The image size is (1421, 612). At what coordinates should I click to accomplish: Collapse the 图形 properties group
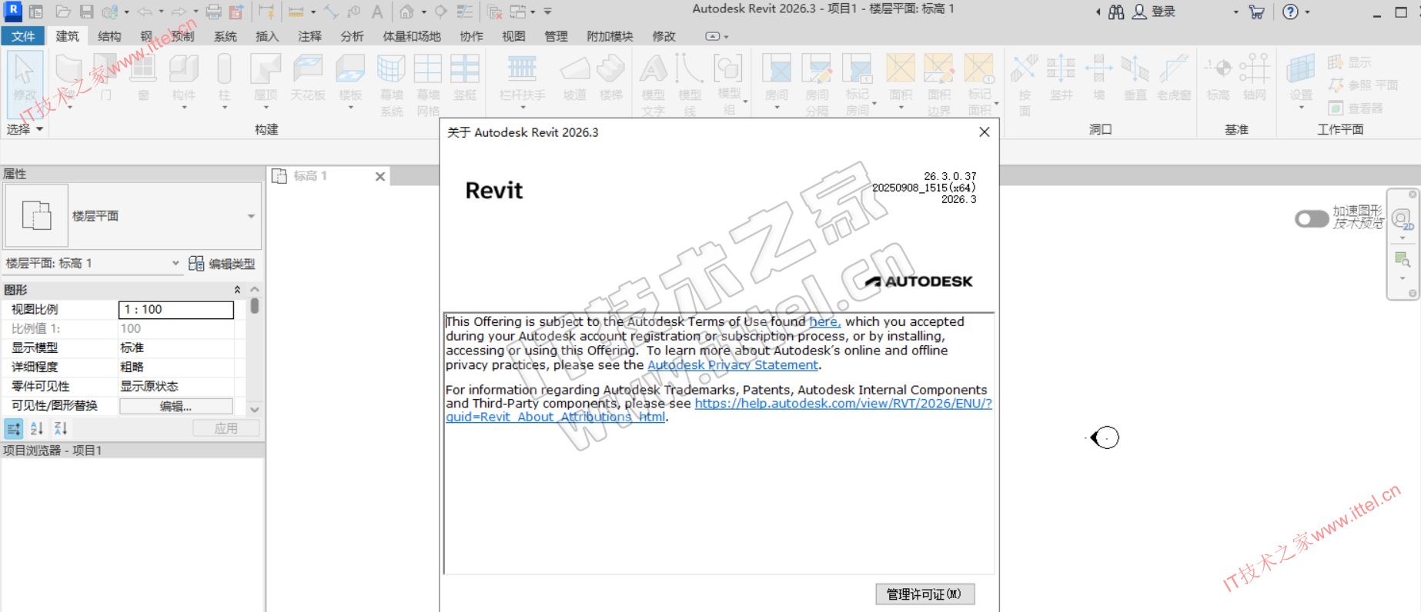(237, 290)
